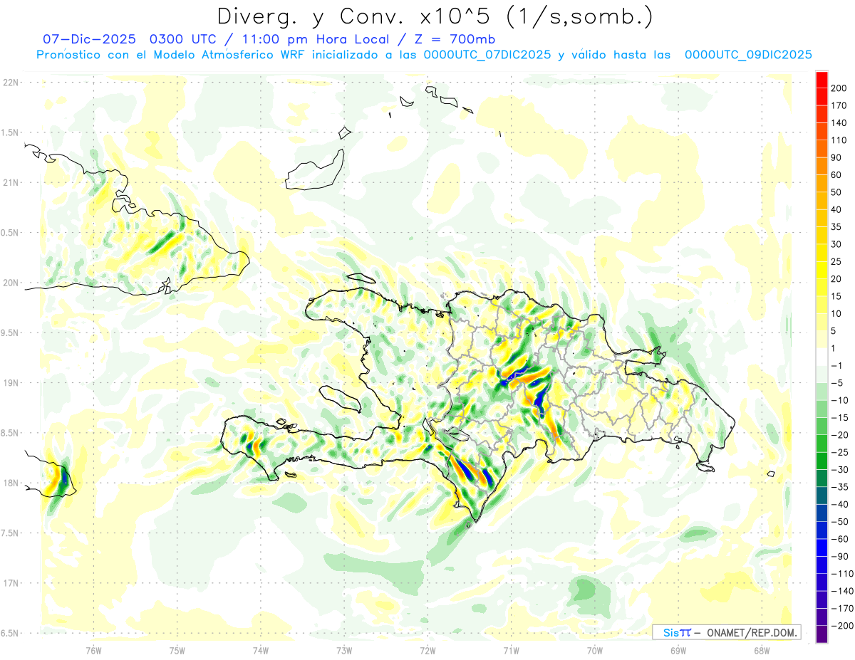
Task: Click valid-until time '0000UTC_09DIC2025'
Action: (x=748, y=55)
